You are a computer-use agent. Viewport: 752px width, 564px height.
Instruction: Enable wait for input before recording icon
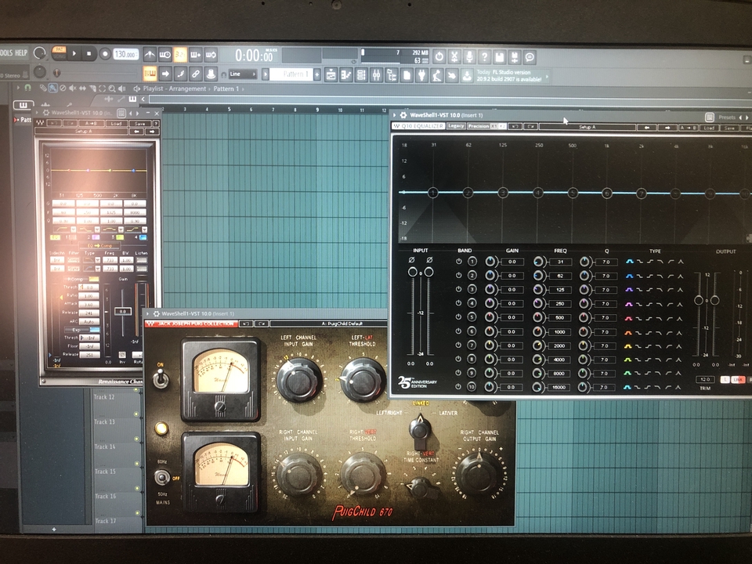point(165,55)
